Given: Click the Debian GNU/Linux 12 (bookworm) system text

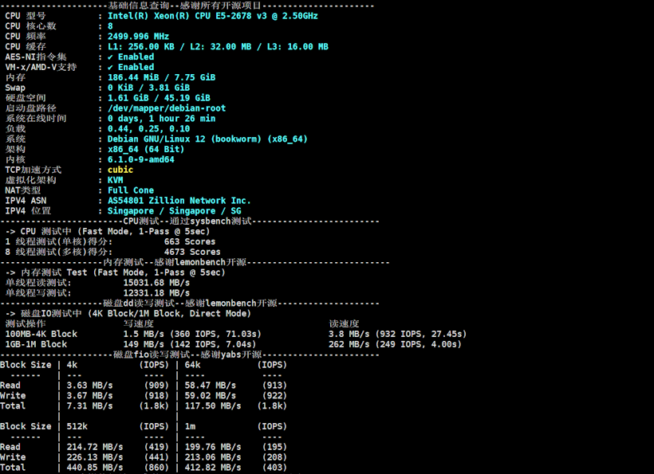Looking at the screenshot, I should 207,139.
